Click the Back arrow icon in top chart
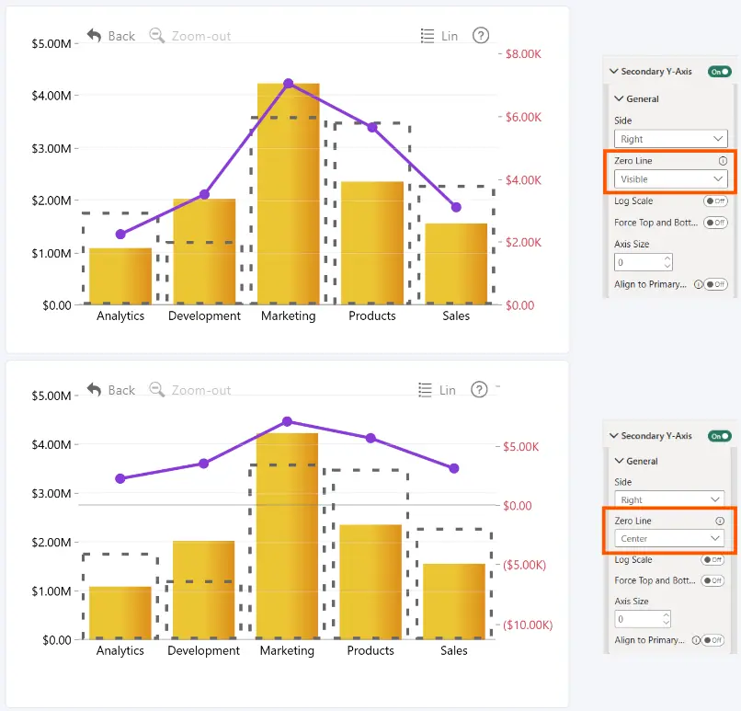The image size is (741, 711). point(94,36)
